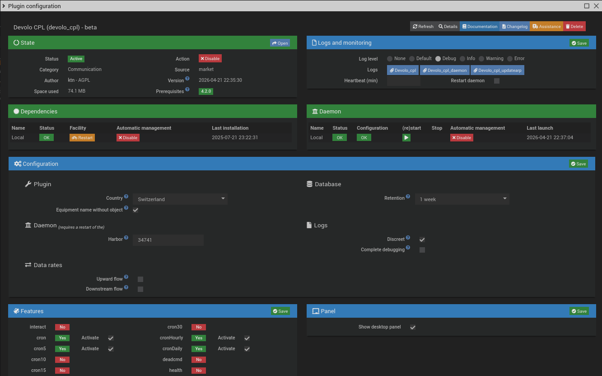The image size is (602, 376).
Task: Click the Panel monitor header icon
Action: (315, 311)
